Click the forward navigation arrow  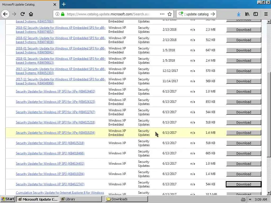[14, 14]
